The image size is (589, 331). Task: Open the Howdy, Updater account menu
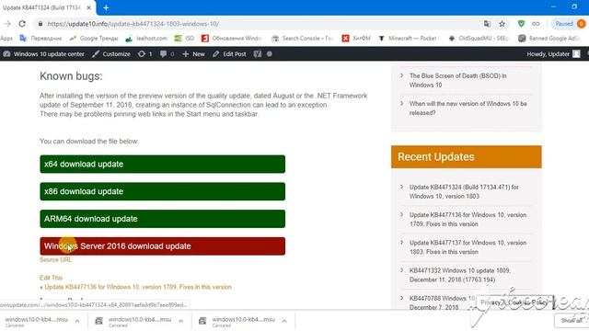click(x=553, y=54)
